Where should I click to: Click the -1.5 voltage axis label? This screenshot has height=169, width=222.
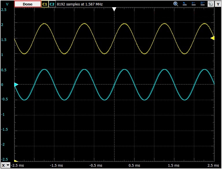click(4, 129)
